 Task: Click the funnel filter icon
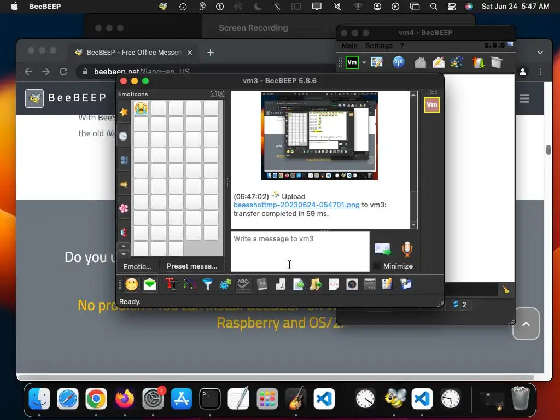207,284
